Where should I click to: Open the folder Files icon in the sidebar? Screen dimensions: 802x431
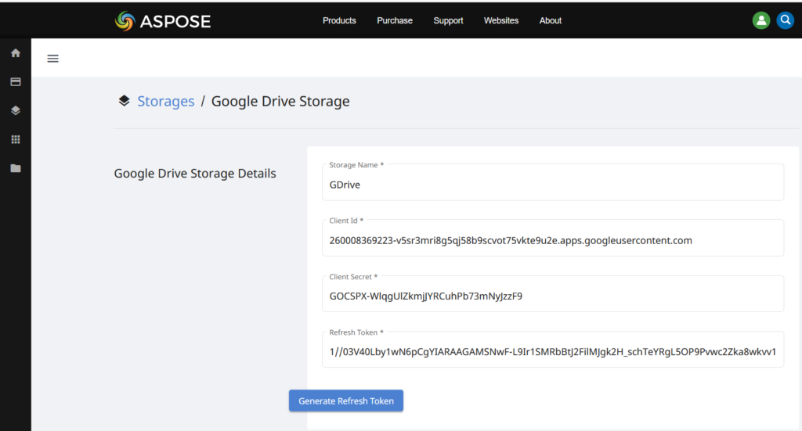tap(15, 168)
